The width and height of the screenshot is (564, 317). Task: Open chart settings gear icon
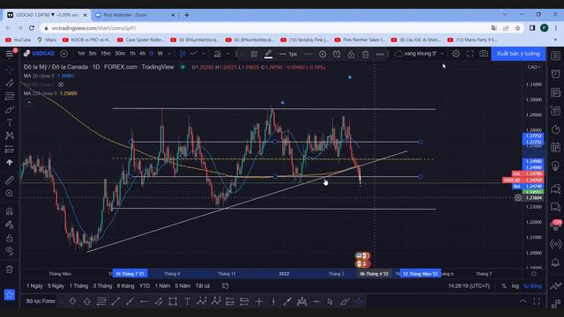point(456,54)
